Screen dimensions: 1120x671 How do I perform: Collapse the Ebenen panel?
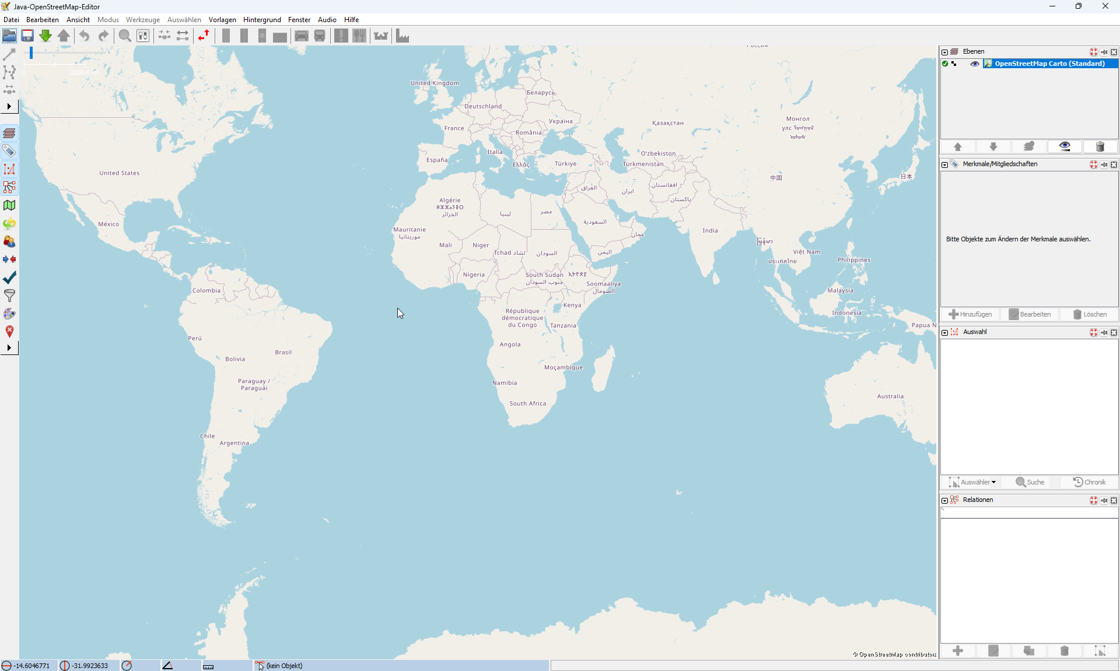click(944, 52)
